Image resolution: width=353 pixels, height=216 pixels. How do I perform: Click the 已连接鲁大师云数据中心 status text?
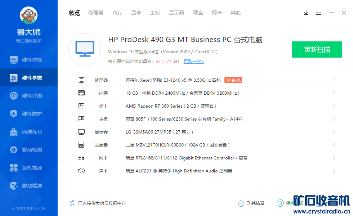click(x=102, y=203)
